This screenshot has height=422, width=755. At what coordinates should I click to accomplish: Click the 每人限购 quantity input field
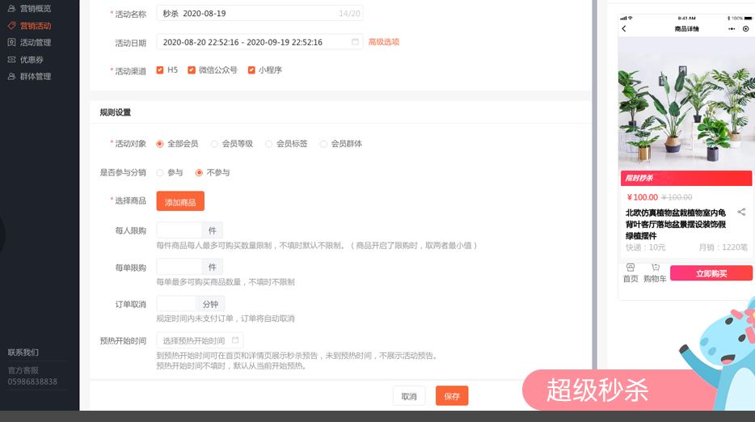coord(179,230)
